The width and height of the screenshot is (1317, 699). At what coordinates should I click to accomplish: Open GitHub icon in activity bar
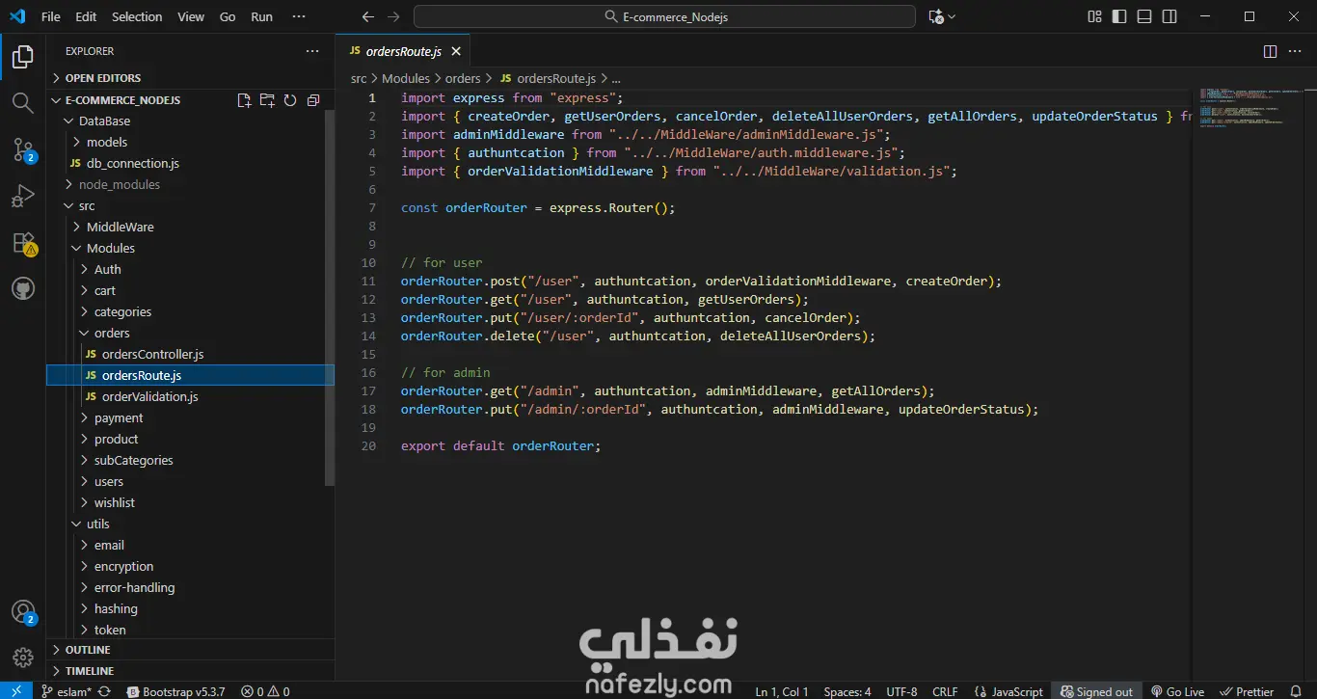click(22, 289)
